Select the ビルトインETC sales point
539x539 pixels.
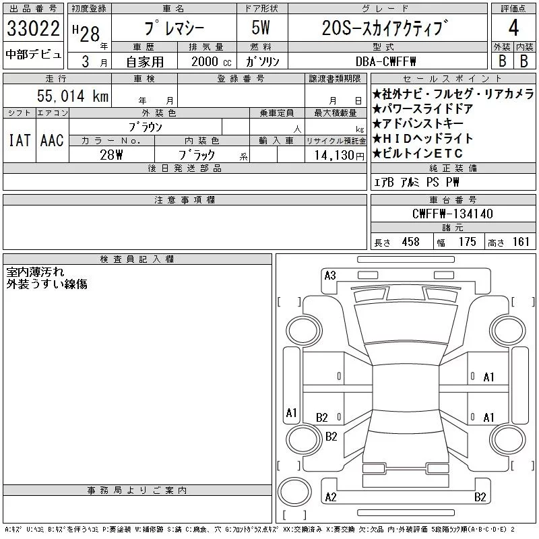tap(417, 154)
